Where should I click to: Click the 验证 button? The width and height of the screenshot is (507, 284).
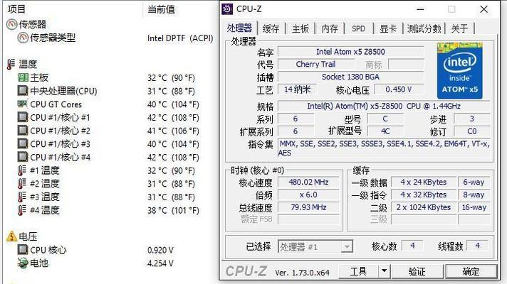[x=417, y=271]
